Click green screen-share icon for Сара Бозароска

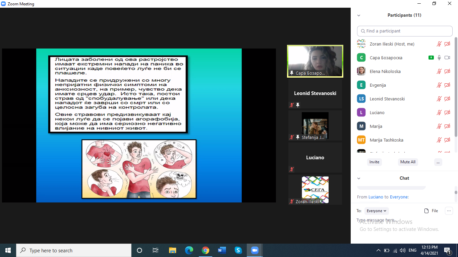431,58
